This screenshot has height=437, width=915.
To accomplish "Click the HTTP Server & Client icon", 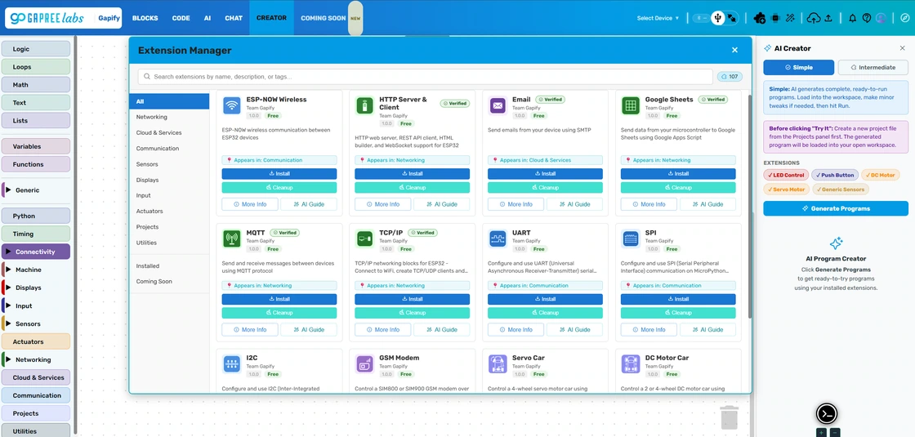I will click(364, 105).
